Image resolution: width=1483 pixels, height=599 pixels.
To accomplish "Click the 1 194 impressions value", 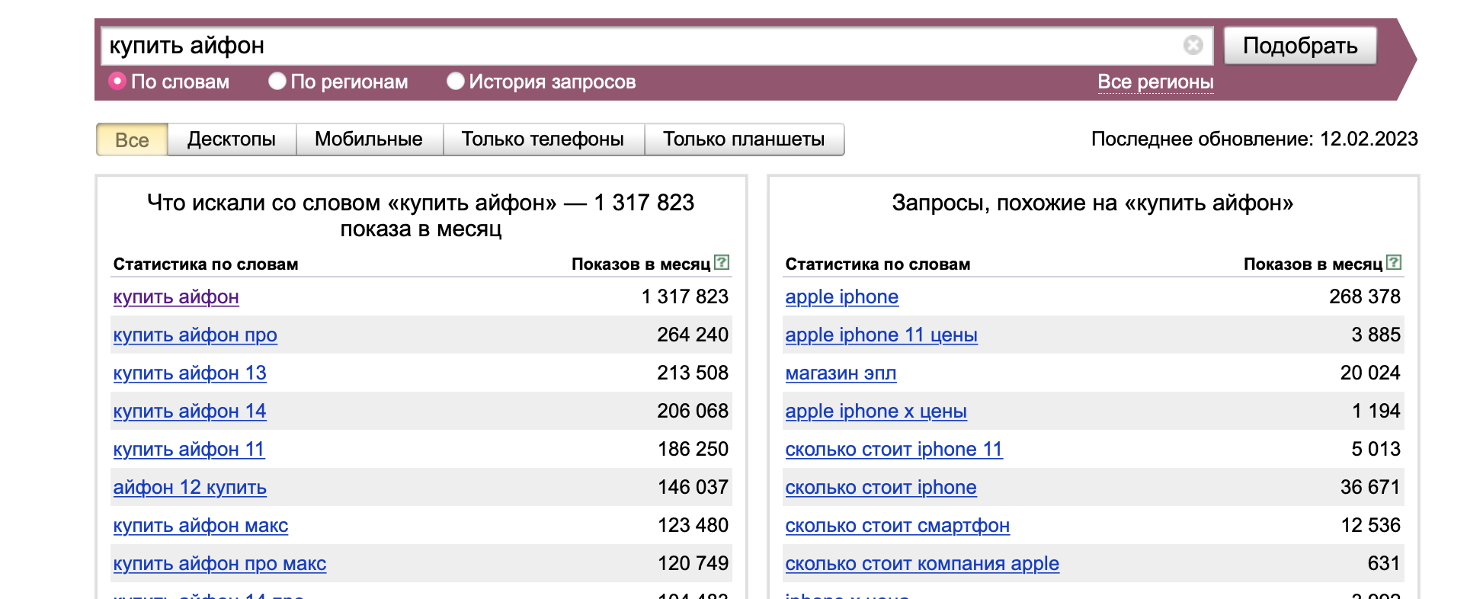I will click(1376, 411).
